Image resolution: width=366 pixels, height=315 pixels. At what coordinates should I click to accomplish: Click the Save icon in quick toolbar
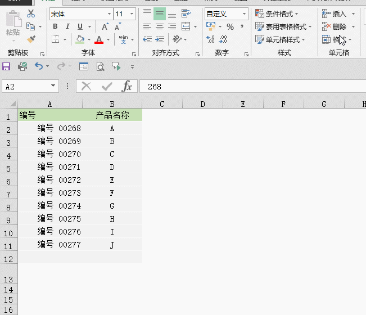(6, 66)
